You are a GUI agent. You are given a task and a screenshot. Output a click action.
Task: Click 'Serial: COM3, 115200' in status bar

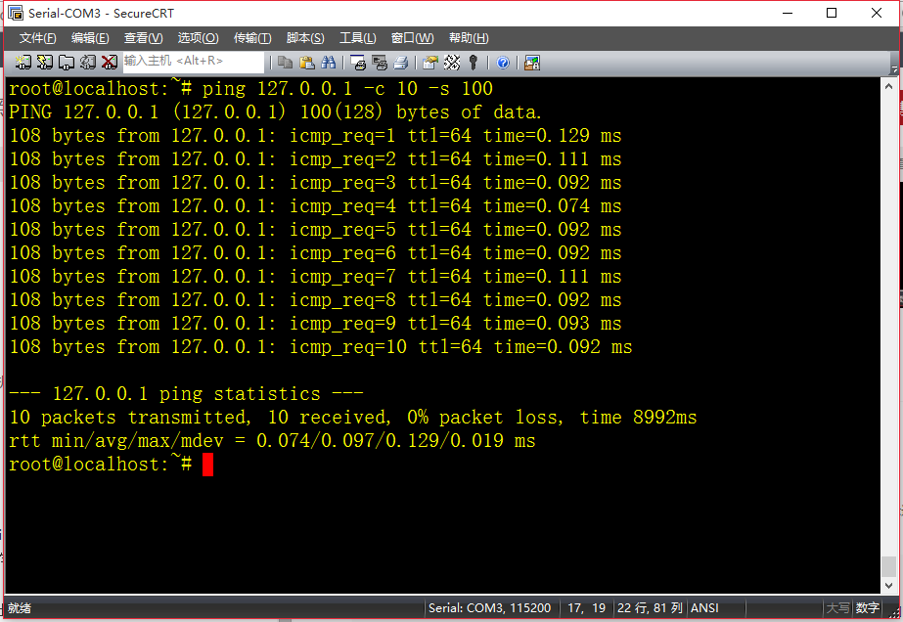click(x=489, y=608)
